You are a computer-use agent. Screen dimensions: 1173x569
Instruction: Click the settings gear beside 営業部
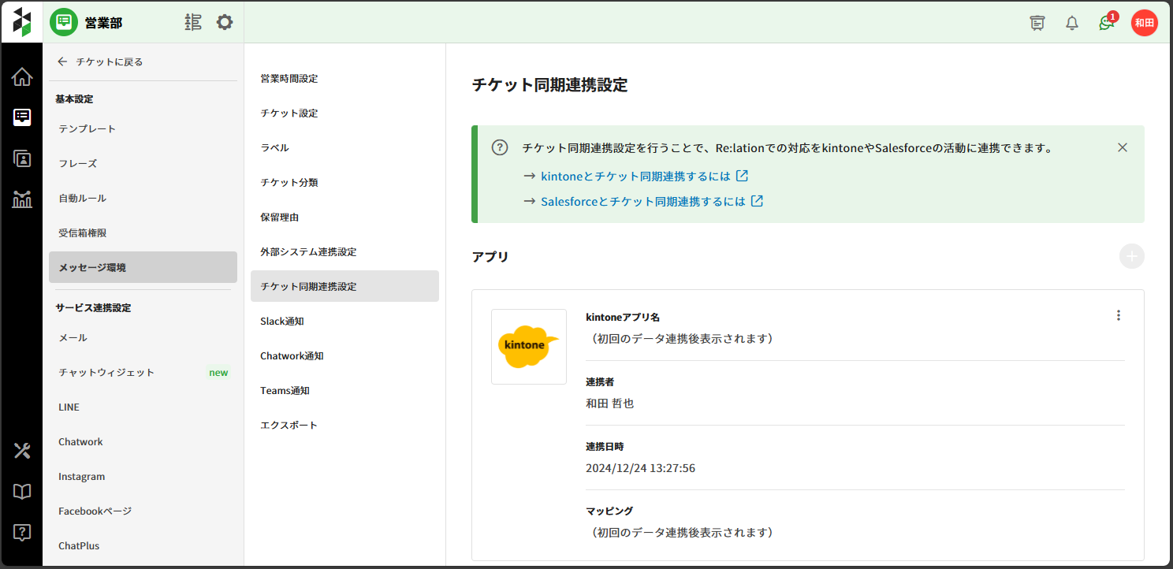coord(225,22)
